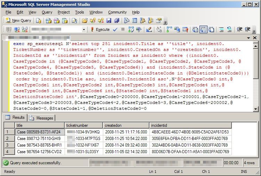Start an Analysis Services DMX Query
Viewport: 261px width, 176px height.
point(57,20)
